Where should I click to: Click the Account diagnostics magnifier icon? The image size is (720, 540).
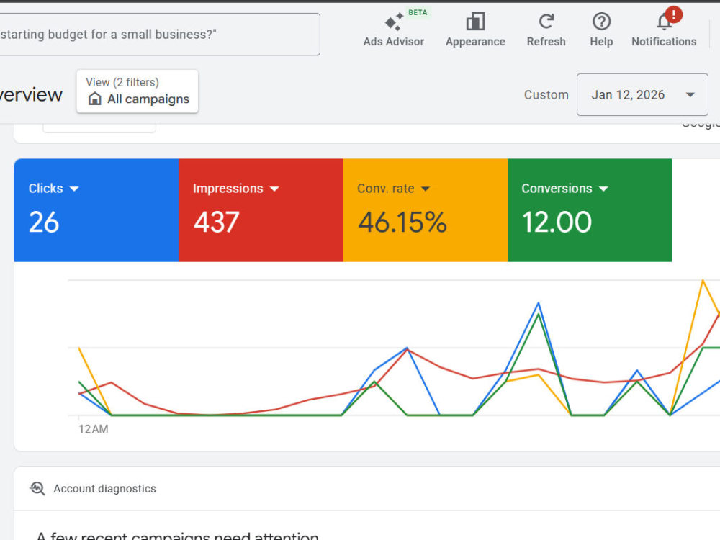click(x=37, y=489)
